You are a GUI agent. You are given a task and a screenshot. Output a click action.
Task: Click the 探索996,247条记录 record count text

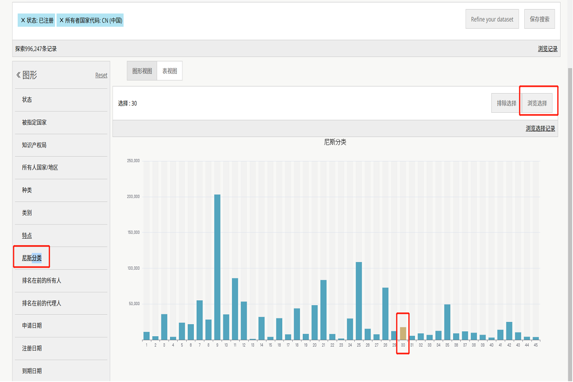[36, 49]
